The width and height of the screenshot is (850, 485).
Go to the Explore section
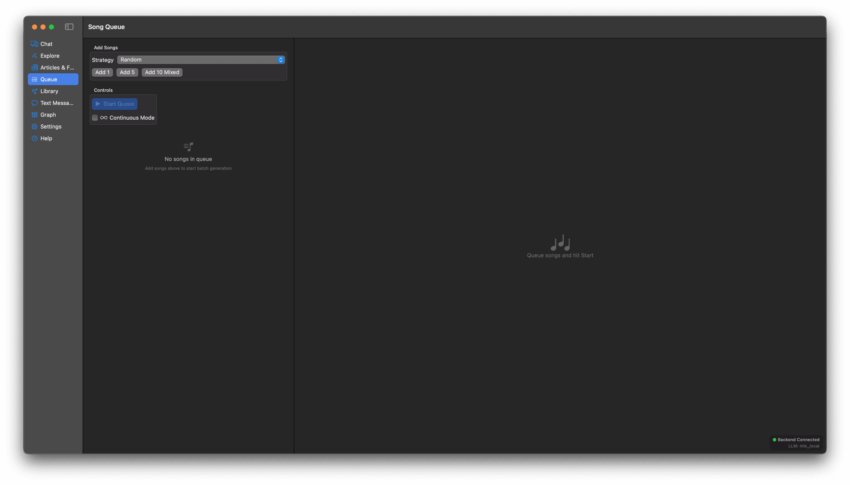pos(53,56)
